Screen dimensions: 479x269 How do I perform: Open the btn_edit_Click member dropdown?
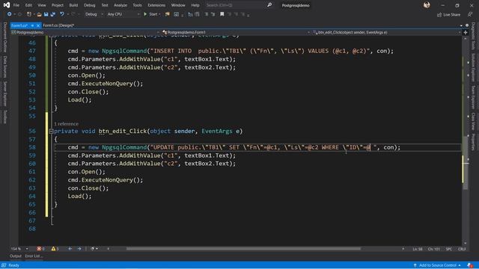click(x=387, y=32)
